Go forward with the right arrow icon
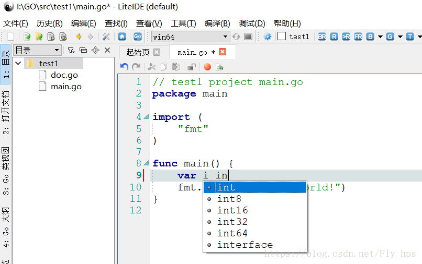 91,37
